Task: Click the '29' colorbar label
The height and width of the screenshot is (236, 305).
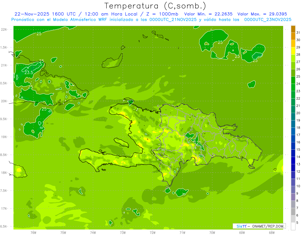Action: point(298,47)
